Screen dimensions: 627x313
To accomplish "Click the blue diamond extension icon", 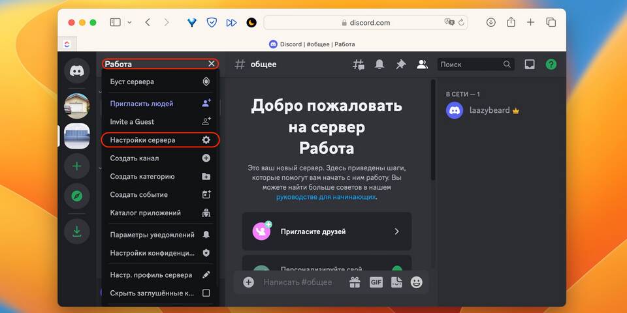I will (x=192, y=22).
